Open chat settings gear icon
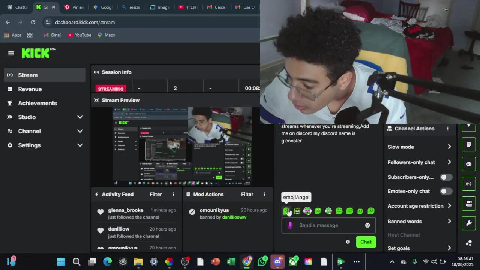 348,242
